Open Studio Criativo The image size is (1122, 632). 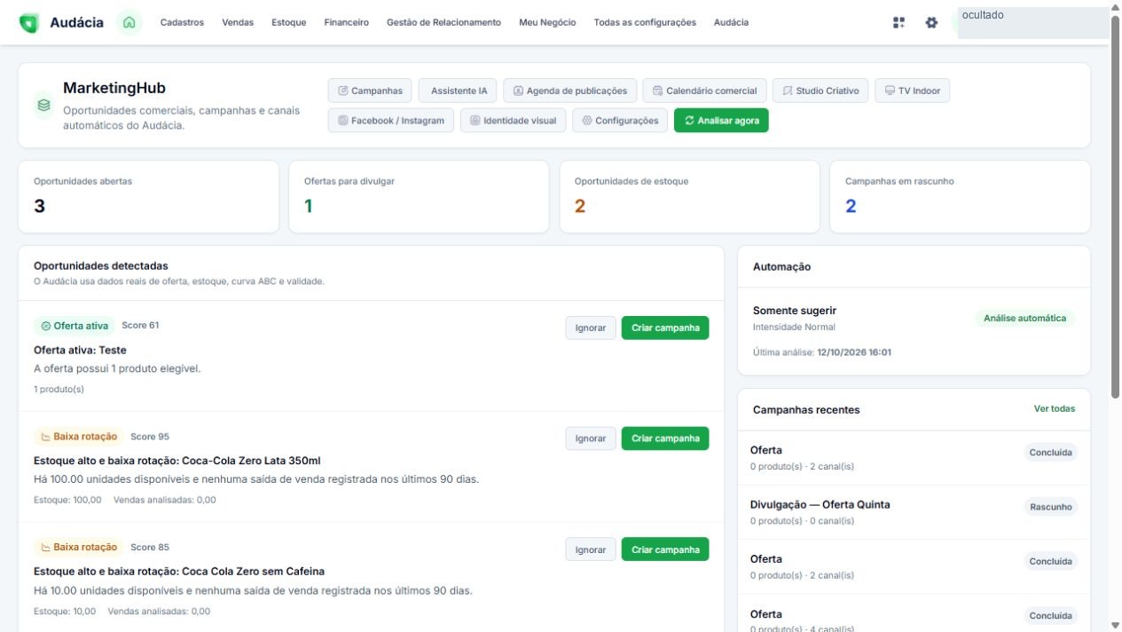coord(820,91)
